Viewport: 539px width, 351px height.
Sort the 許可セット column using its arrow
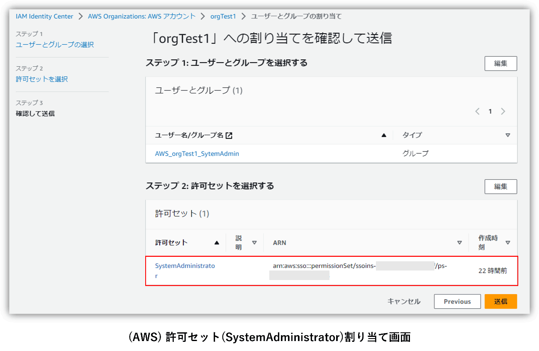[217, 243]
